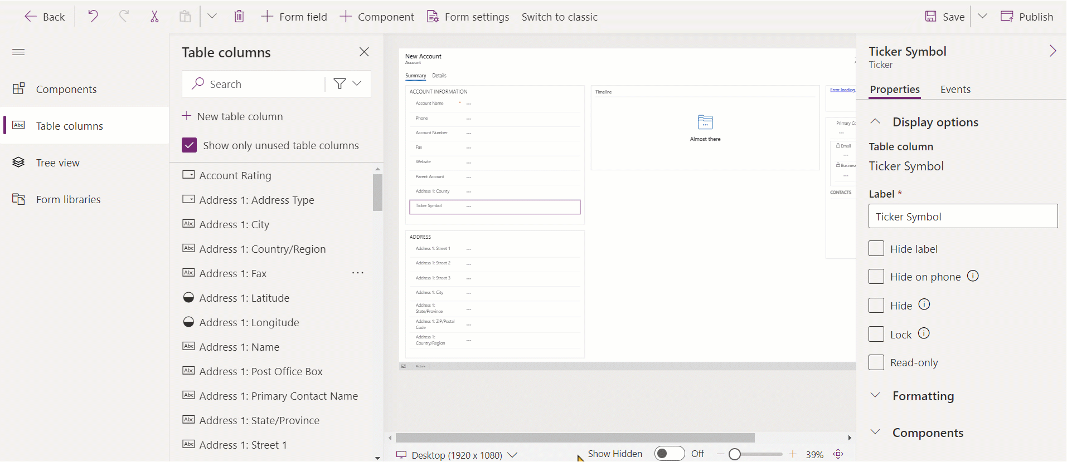Click the Back arrow button
The height and width of the screenshot is (462, 1067).
click(x=45, y=17)
